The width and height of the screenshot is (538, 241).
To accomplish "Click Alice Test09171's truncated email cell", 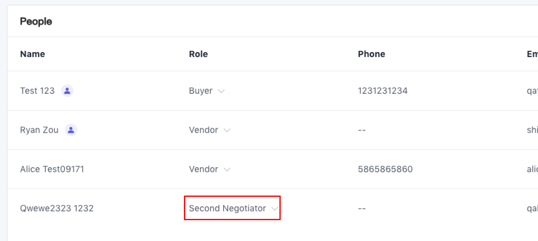I will [532, 169].
